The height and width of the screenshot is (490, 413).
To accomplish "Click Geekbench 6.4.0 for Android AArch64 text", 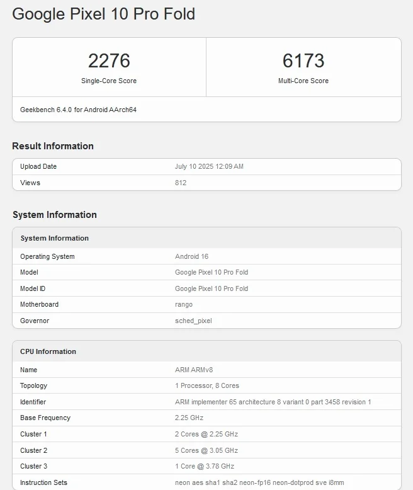I will [x=78, y=110].
